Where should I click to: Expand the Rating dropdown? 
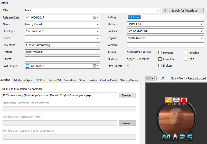tap(202, 17)
